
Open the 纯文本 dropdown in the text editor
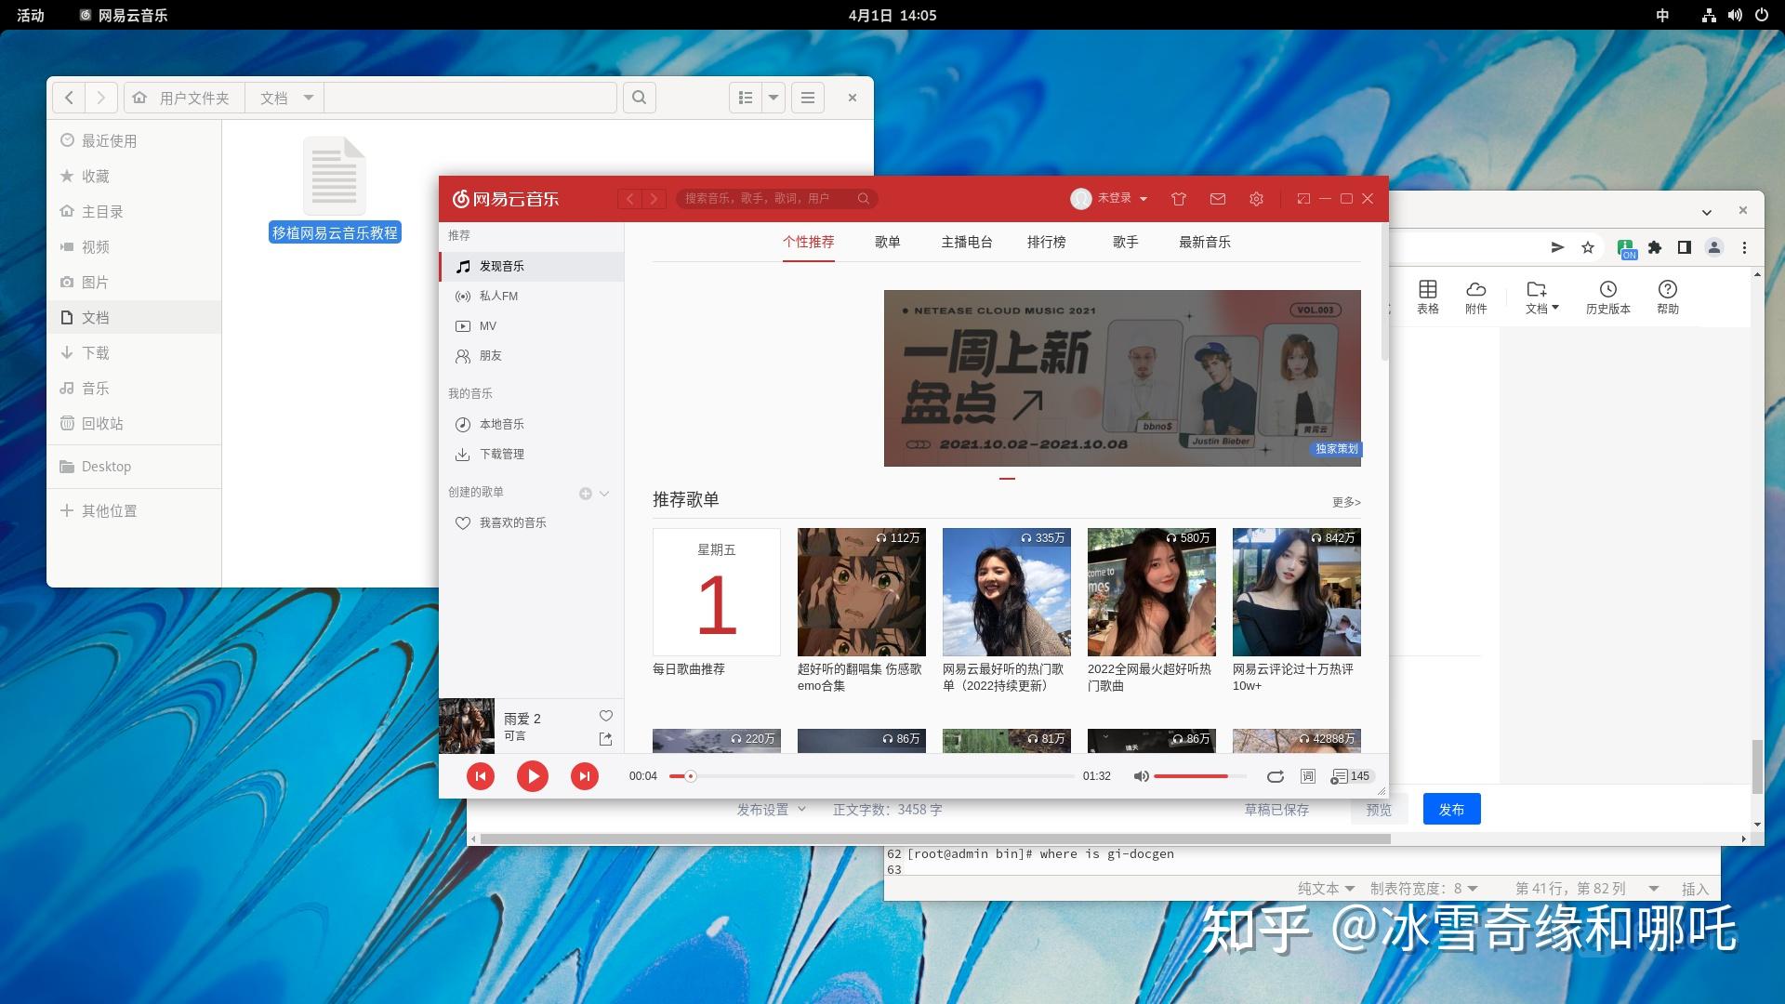point(1327,889)
